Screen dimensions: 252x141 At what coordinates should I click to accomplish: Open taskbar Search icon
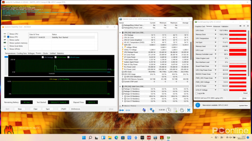pos(90,138)
